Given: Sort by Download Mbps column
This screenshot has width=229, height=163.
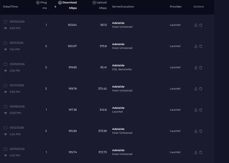Looking at the screenshot, I should coord(67,5).
